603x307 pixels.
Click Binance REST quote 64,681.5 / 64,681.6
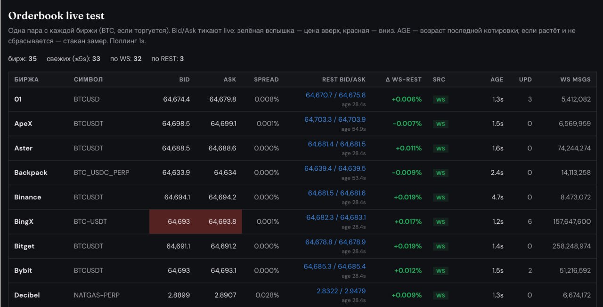coord(337,193)
